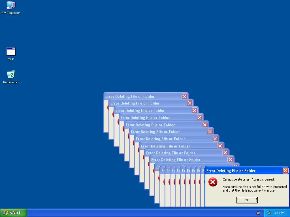The height and width of the screenshot is (217, 290).
Task: Close the frontmost Error Deleting dialog
Action: (x=285, y=171)
